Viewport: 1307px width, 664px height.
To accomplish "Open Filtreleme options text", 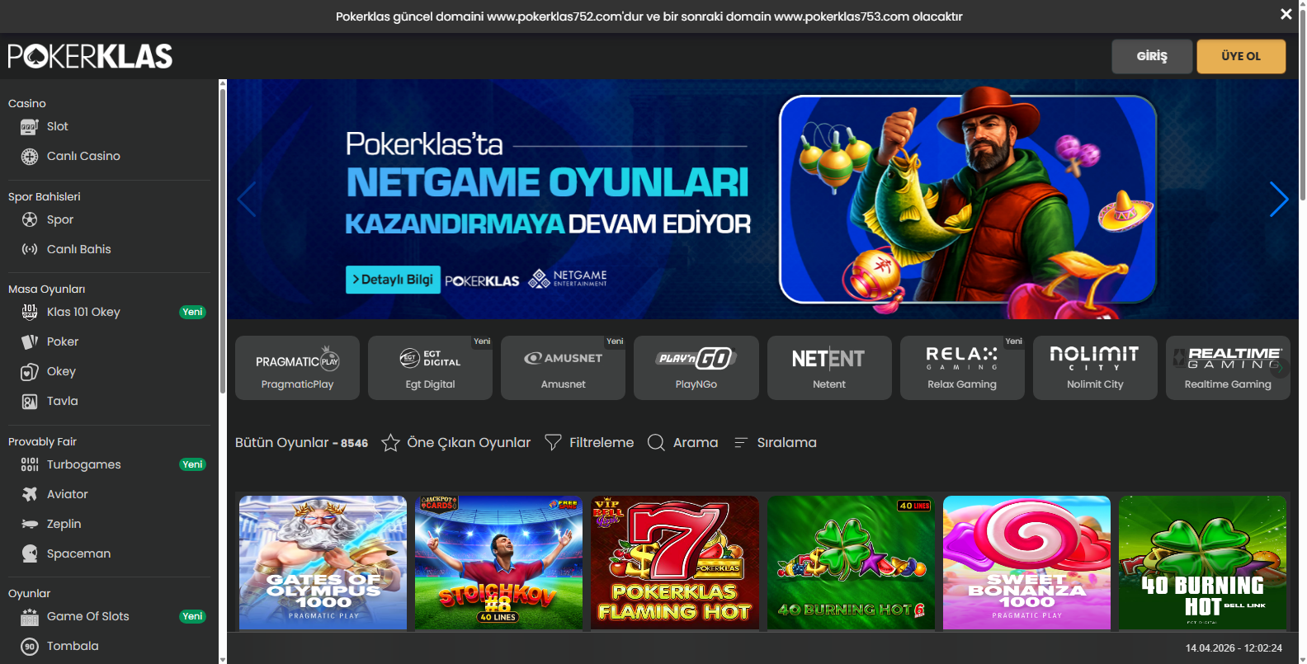I will (602, 442).
